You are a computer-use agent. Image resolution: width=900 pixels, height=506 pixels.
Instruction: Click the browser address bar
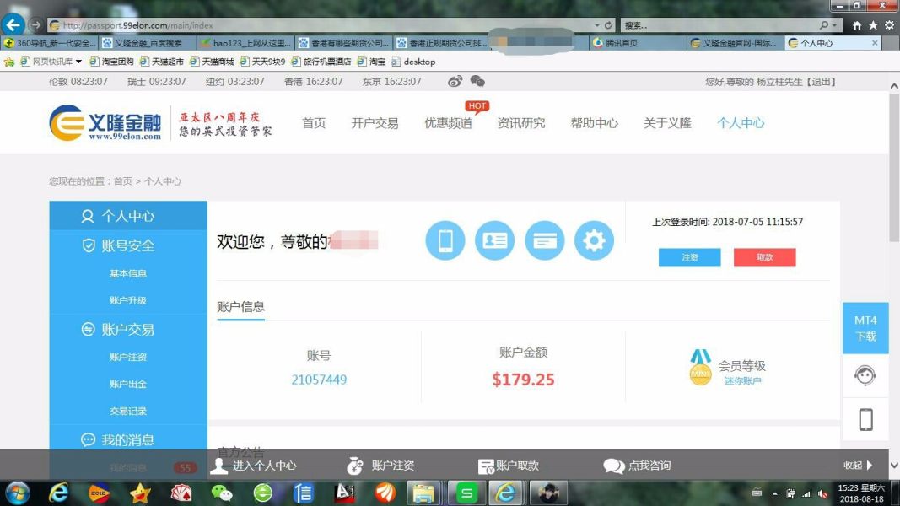pyautogui.click(x=321, y=25)
